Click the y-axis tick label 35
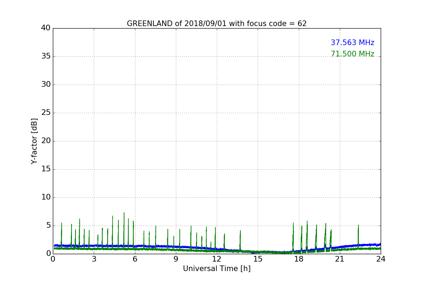 pyautogui.click(x=46, y=56)
